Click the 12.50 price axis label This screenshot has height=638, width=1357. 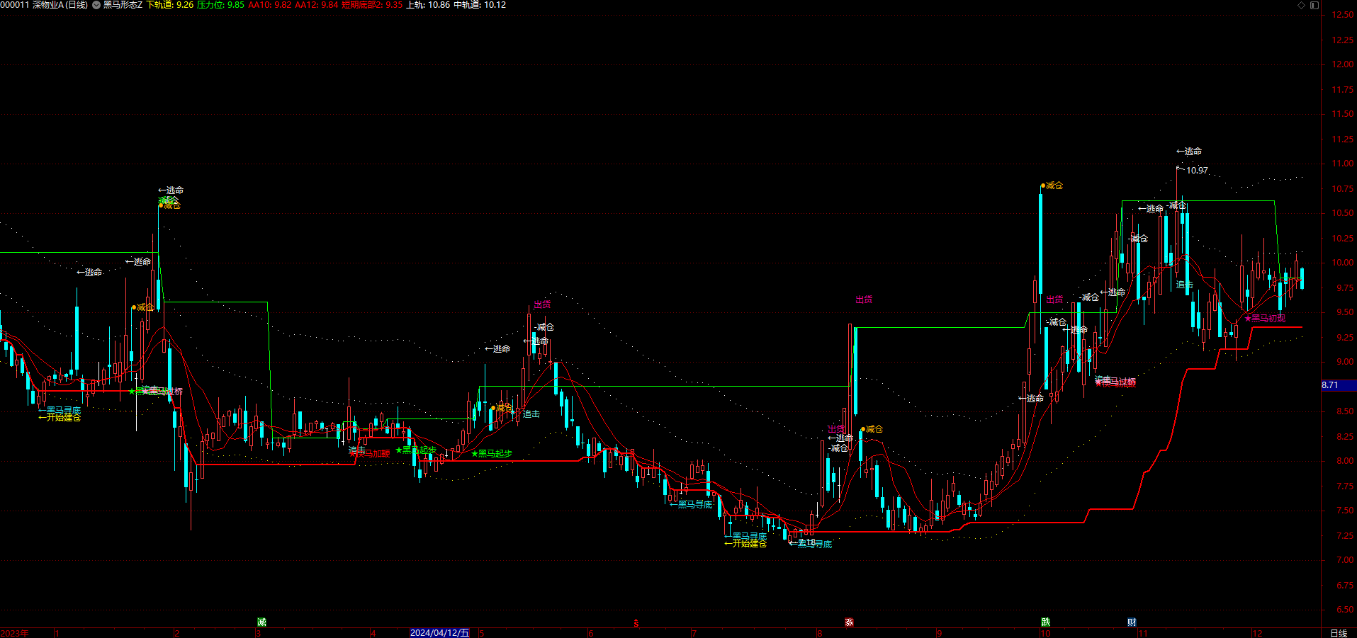point(1342,15)
